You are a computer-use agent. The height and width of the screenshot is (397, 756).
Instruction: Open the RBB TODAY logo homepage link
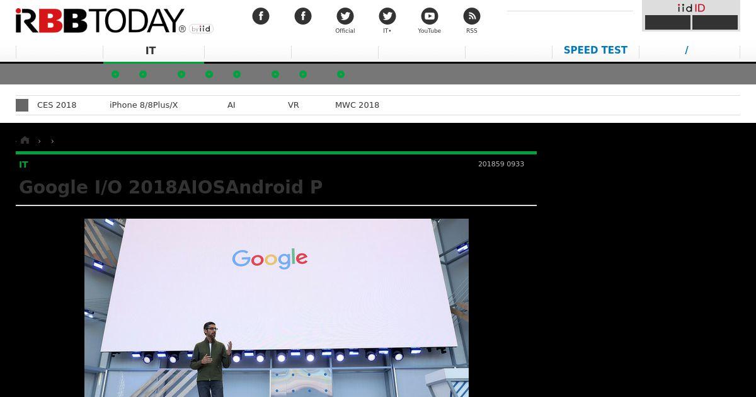[x=101, y=21]
